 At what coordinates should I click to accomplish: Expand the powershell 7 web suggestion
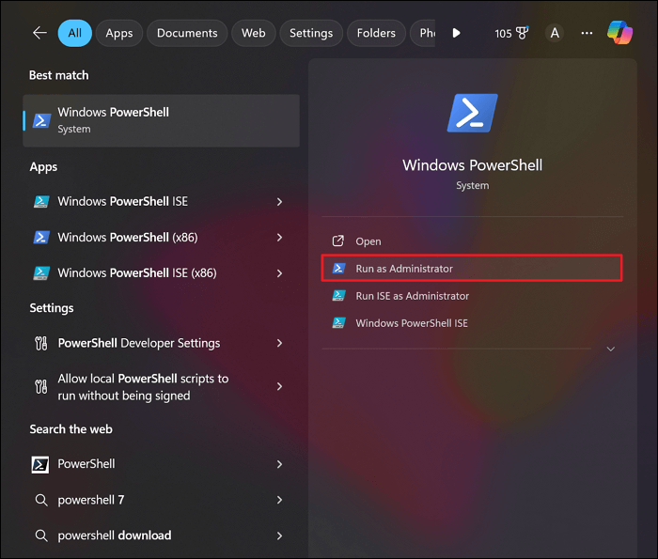pyautogui.click(x=280, y=500)
